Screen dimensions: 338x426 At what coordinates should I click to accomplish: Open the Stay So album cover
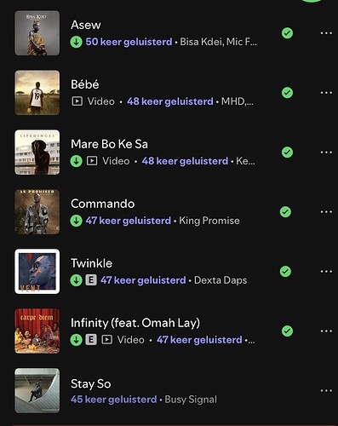37,391
